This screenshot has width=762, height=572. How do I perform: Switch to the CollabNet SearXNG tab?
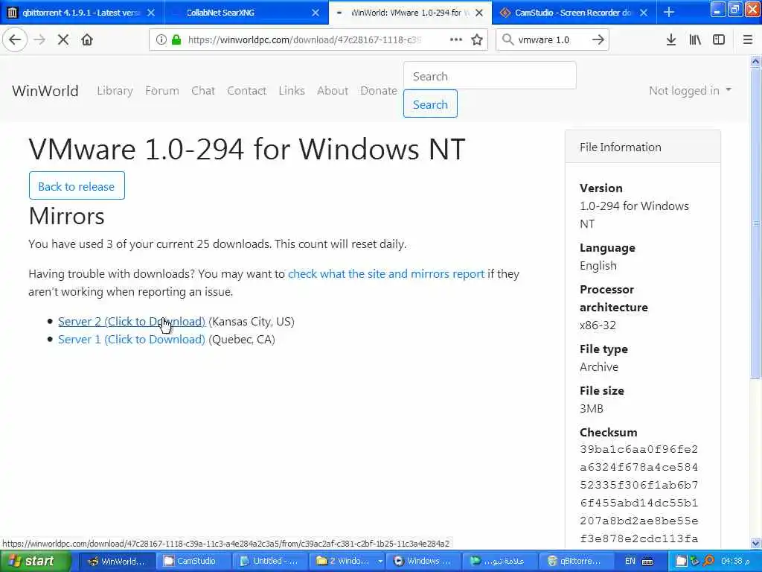coord(246,12)
